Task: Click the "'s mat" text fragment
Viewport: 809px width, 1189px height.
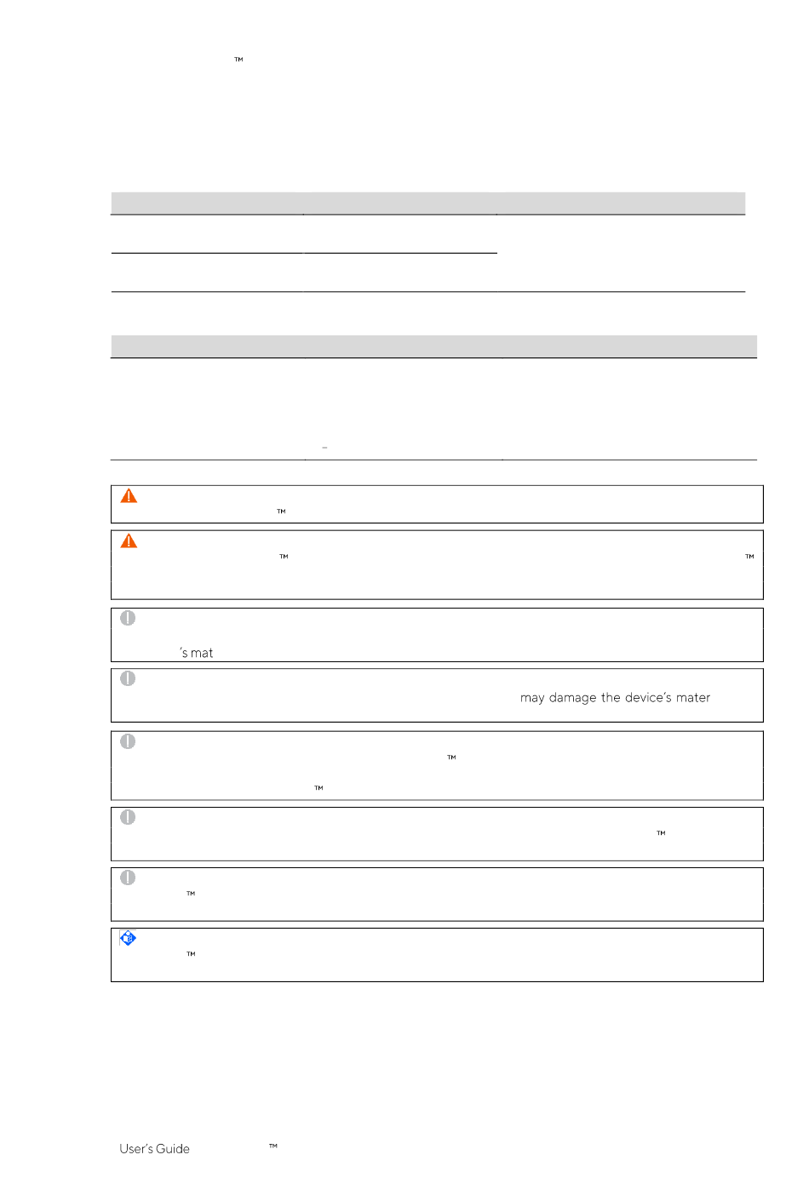Action: click(x=197, y=653)
